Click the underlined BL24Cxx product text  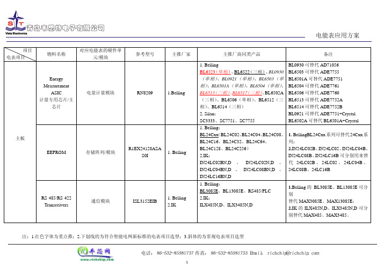(x=209, y=135)
